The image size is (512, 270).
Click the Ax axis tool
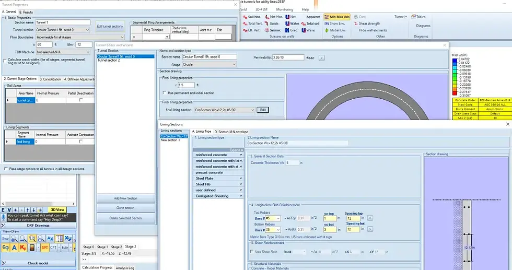tap(50, 239)
